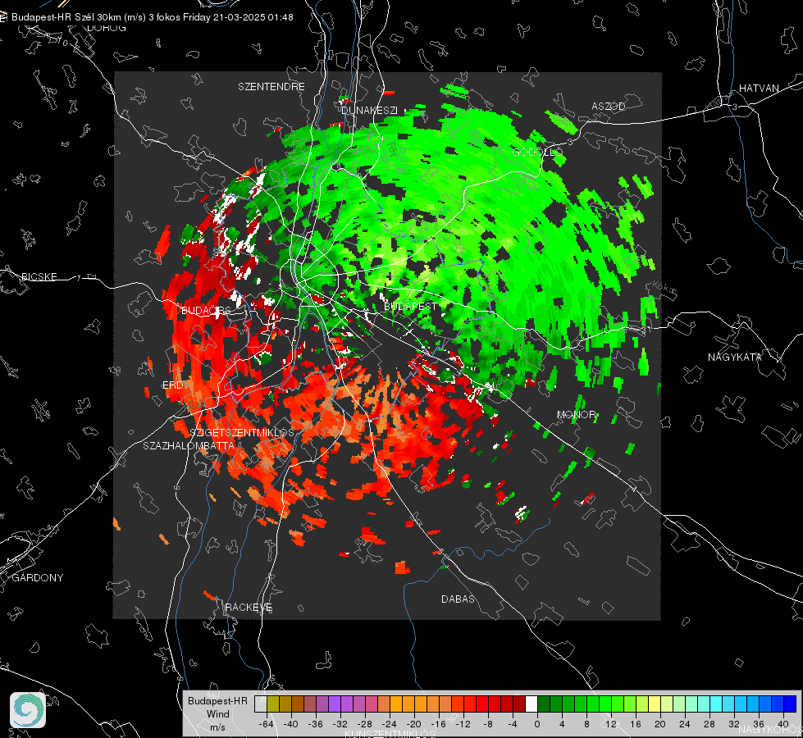
Task: Click the BUDAPEST city label
Action: (410, 306)
